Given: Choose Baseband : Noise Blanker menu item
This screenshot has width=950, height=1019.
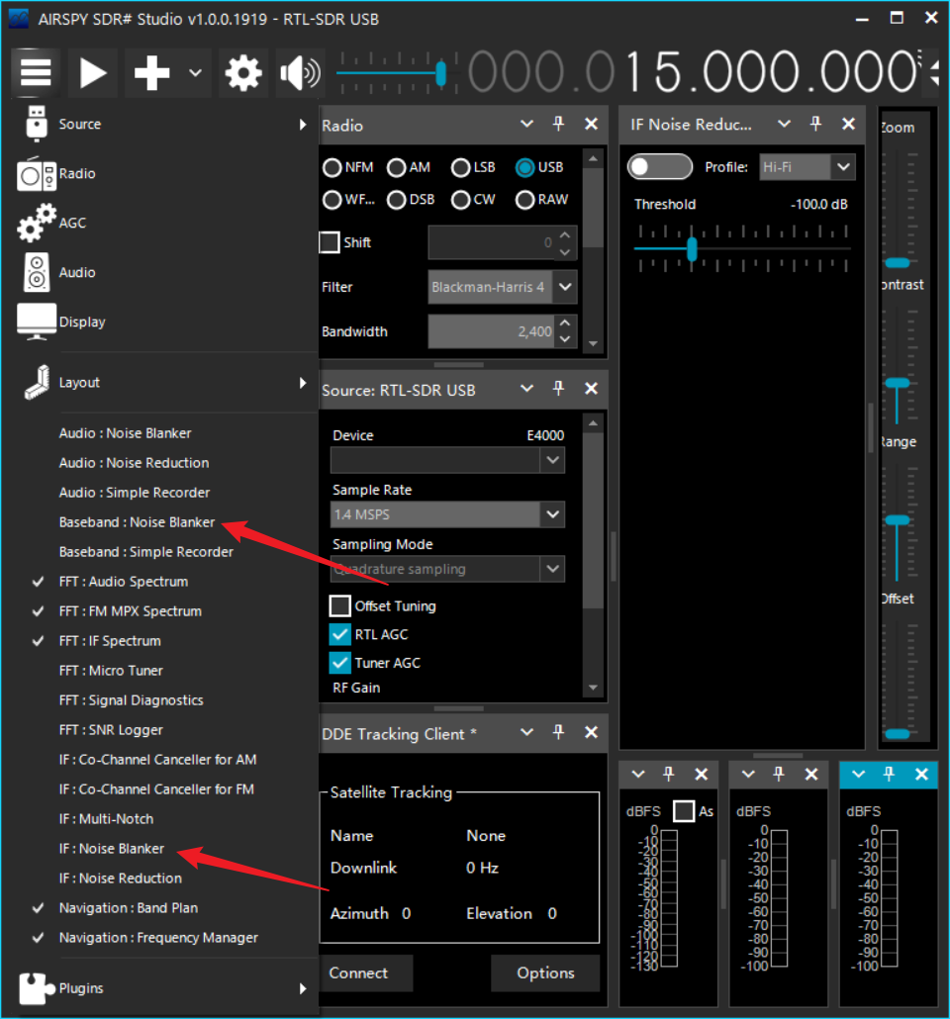Looking at the screenshot, I should coord(137,522).
